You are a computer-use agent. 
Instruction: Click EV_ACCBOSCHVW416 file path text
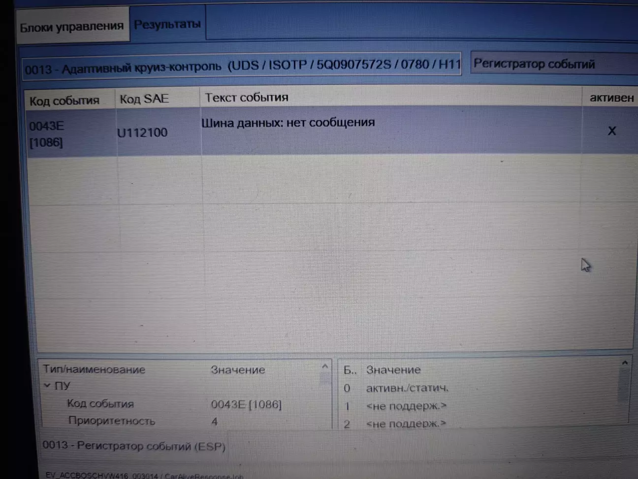tap(144, 476)
